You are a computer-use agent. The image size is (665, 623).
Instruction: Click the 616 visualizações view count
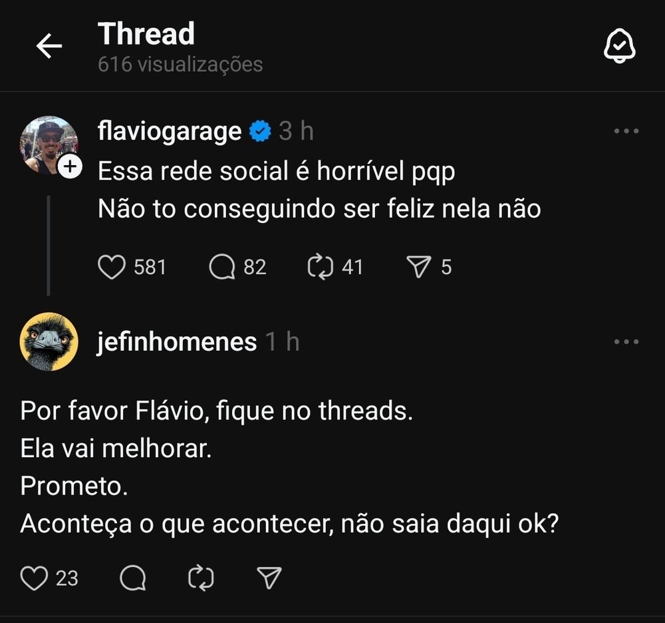coord(180,65)
